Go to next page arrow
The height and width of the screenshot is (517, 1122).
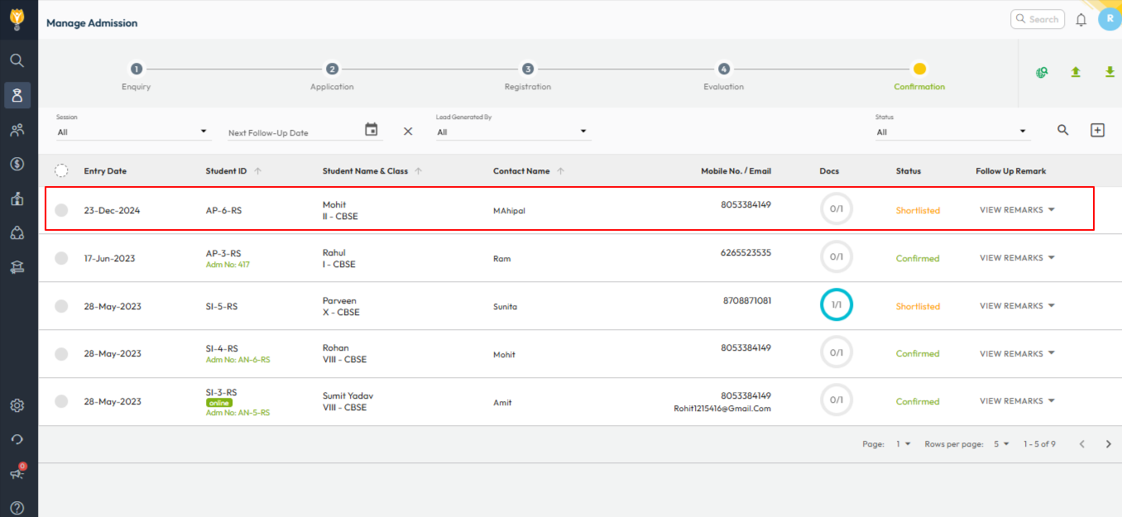tap(1109, 444)
